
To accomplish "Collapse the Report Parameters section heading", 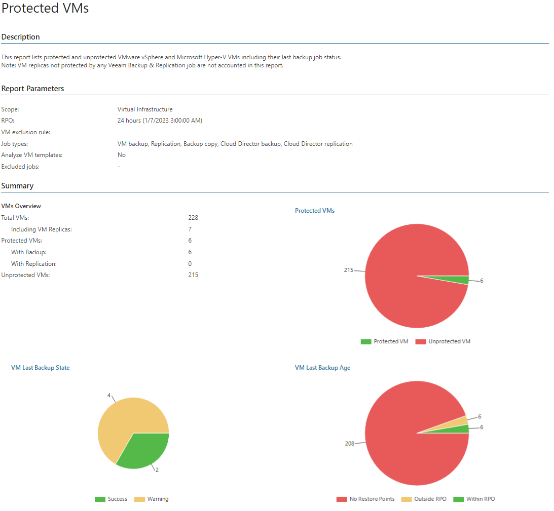I will 33,88.
